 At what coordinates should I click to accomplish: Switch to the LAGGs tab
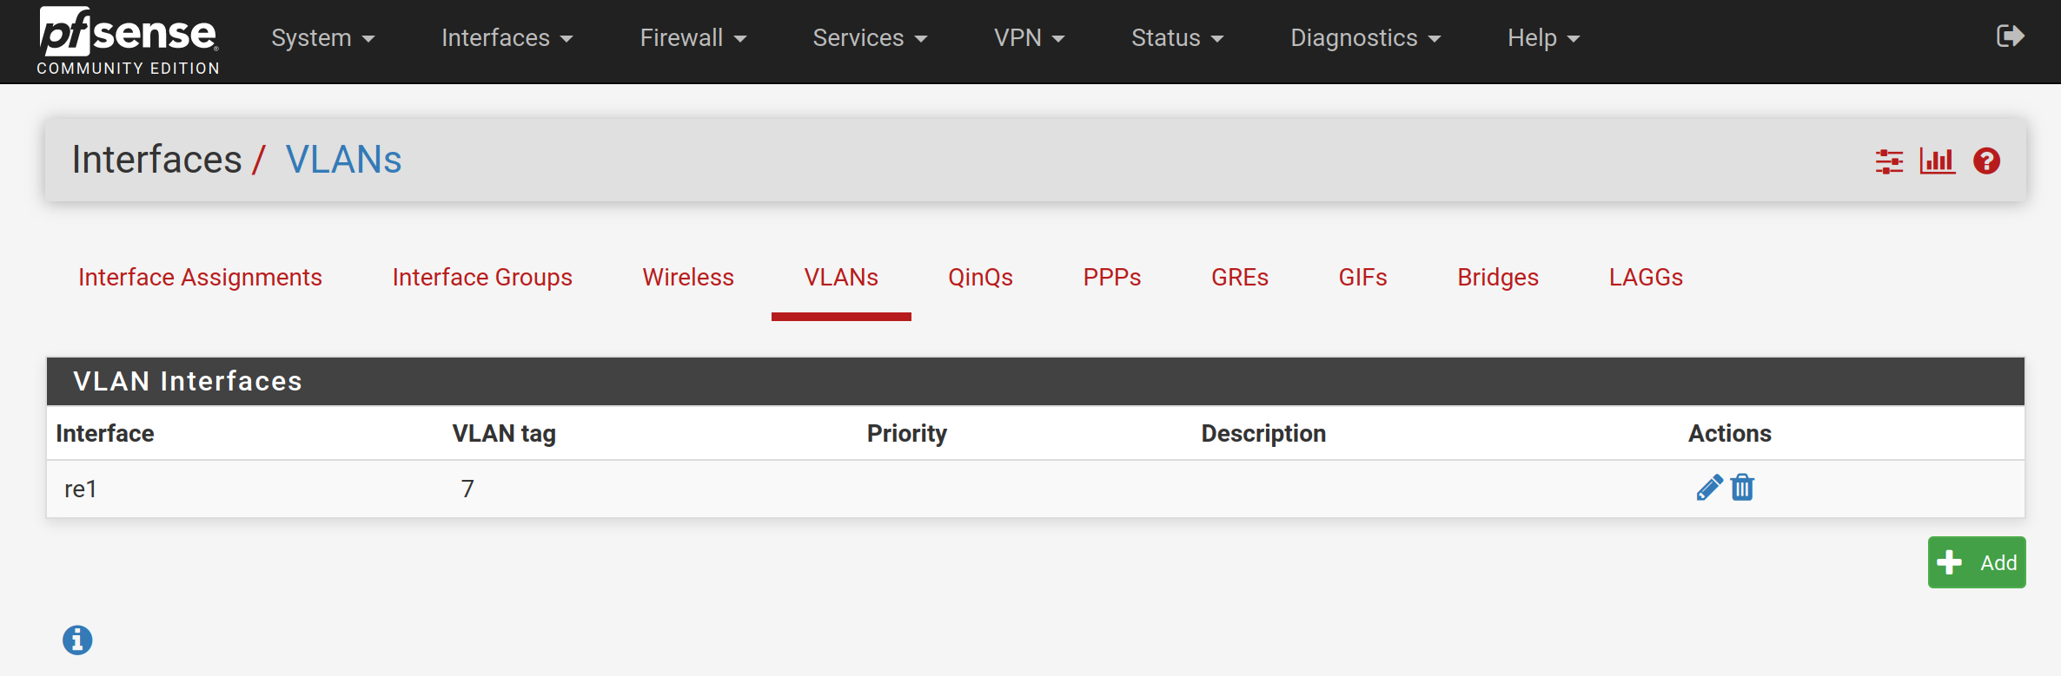(1646, 278)
